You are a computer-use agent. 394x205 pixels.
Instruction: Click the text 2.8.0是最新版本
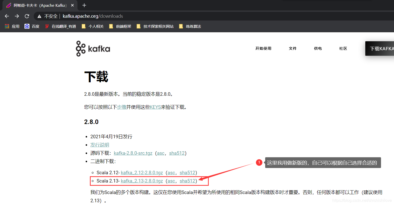(101, 94)
